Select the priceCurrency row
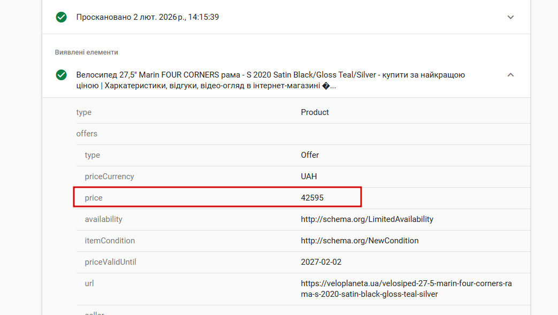Screen dimensions: 558x315 (x=109, y=176)
